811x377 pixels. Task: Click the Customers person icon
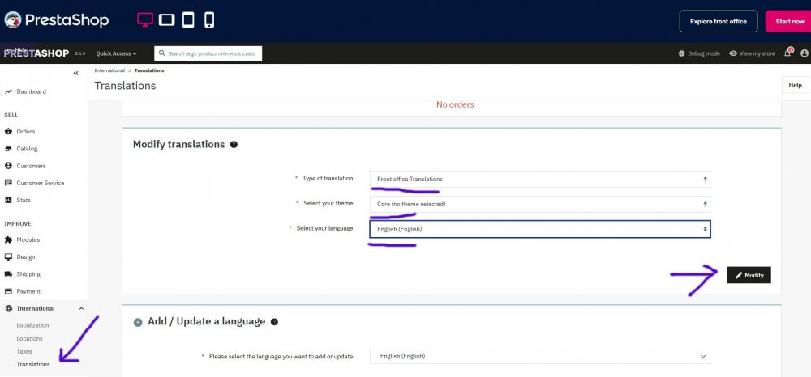tap(8, 166)
